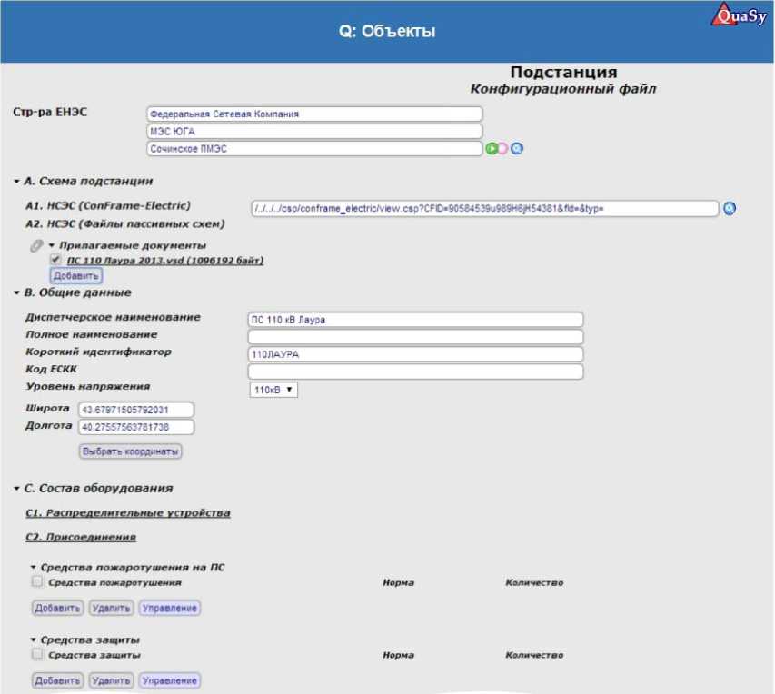Viewport: 775px width, 694px height.
Task: Click Удалить in Средства защиты section
Action: [x=111, y=680]
